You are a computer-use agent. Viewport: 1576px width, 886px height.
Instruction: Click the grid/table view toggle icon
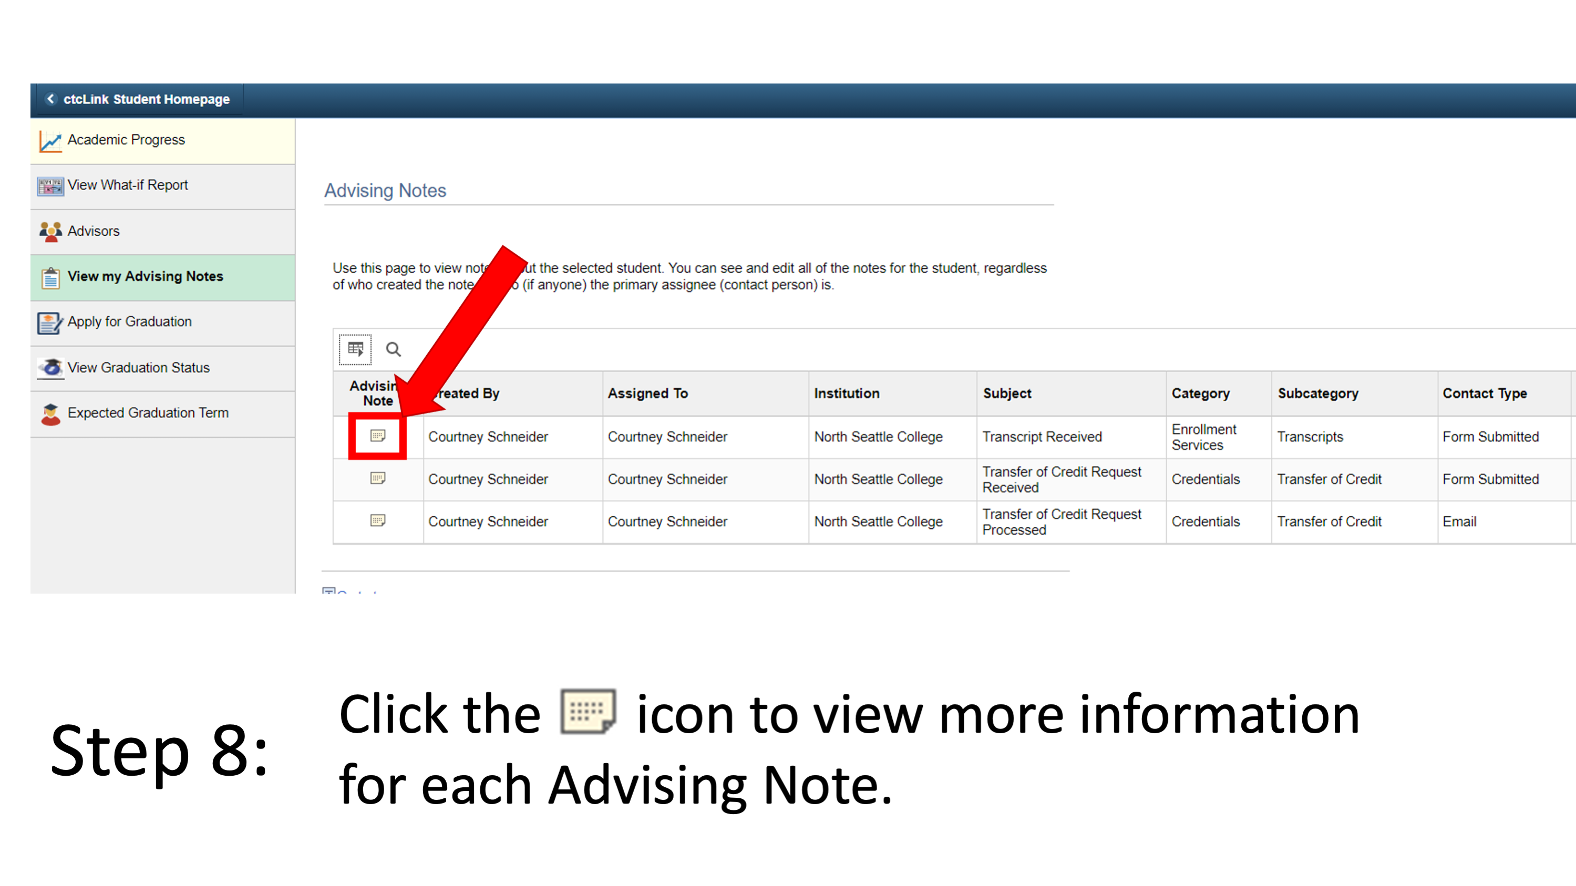click(355, 348)
